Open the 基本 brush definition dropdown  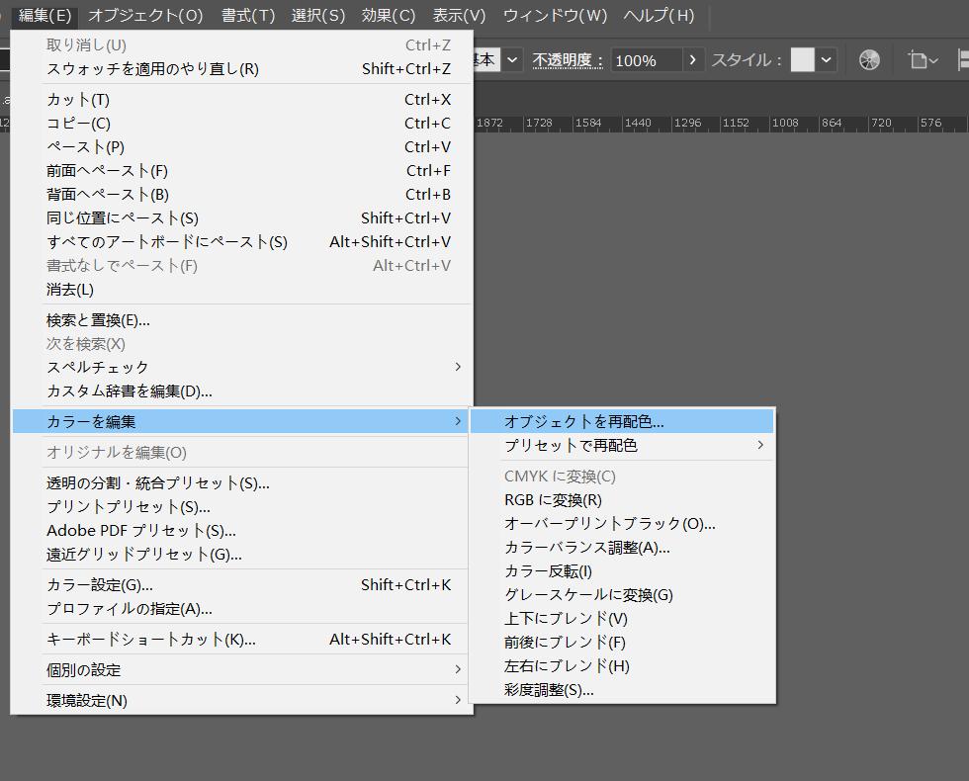tap(512, 60)
